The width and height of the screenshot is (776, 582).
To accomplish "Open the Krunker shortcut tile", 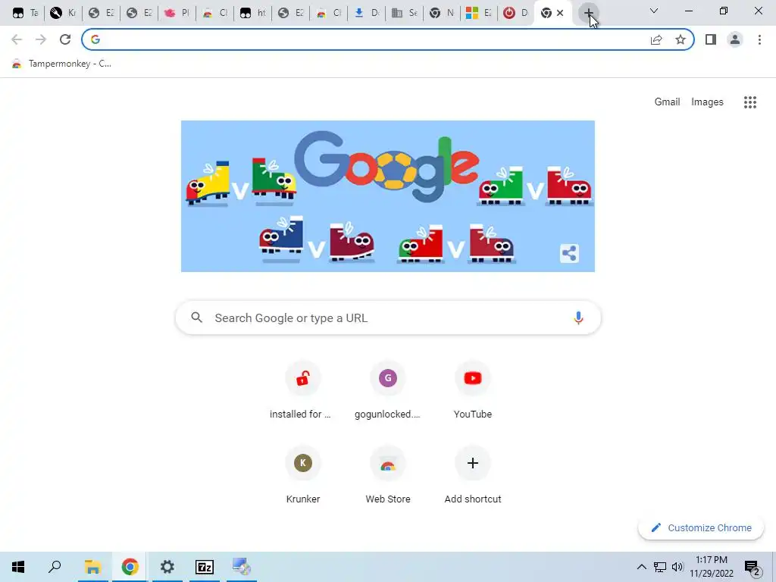I will (x=303, y=476).
